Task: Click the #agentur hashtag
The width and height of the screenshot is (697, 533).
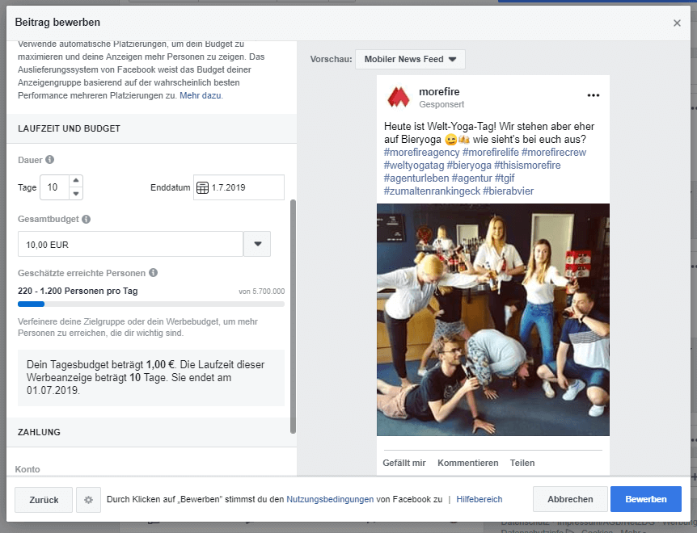Action: 471,178
